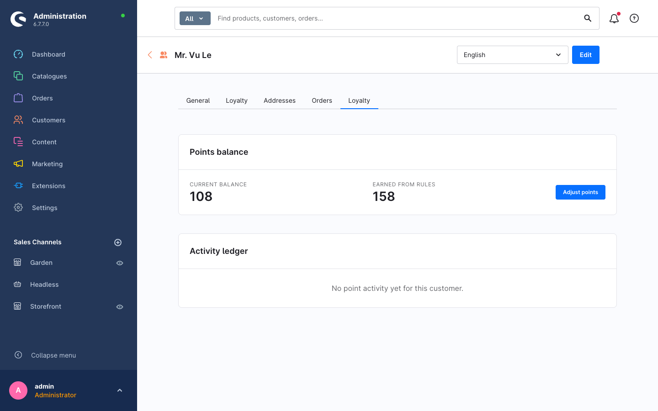Click the Edit button

point(586,55)
